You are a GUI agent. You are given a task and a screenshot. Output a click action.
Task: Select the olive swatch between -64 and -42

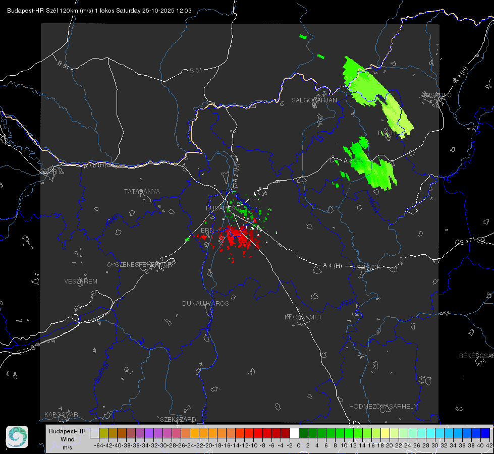coord(103,433)
